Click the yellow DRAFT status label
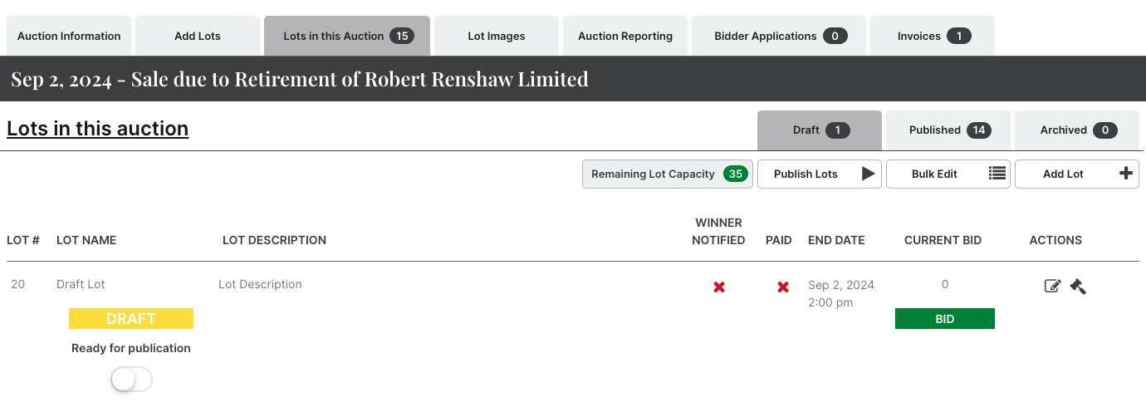The height and width of the screenshot is (417, 1146). tap(131, 319)
